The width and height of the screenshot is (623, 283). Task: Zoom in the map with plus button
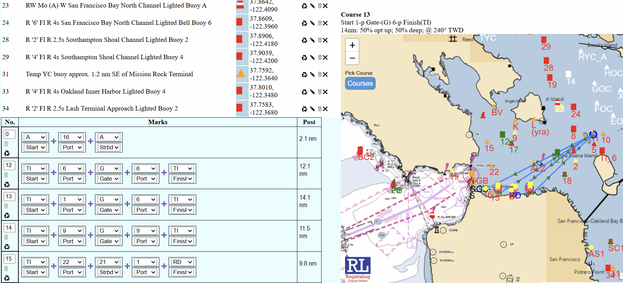[x=352, y=45]
